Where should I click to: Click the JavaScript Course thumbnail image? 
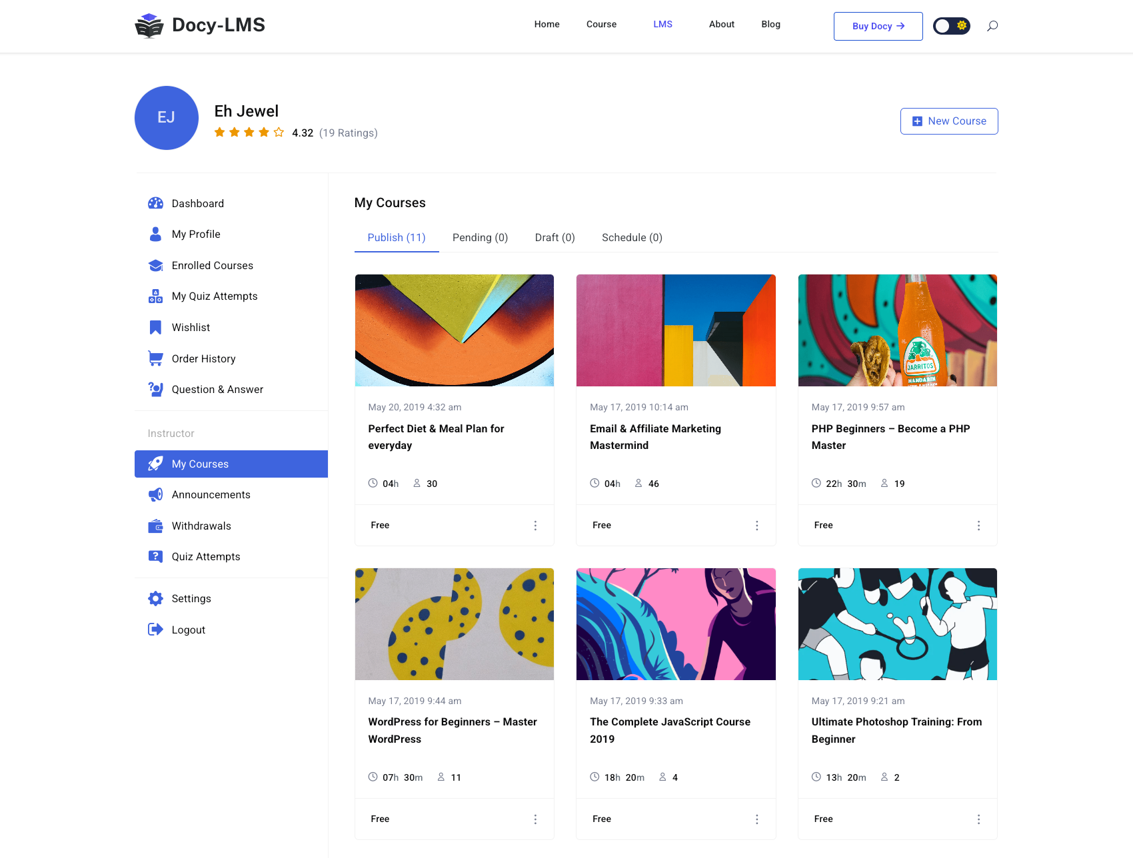(x=676, y=624)
